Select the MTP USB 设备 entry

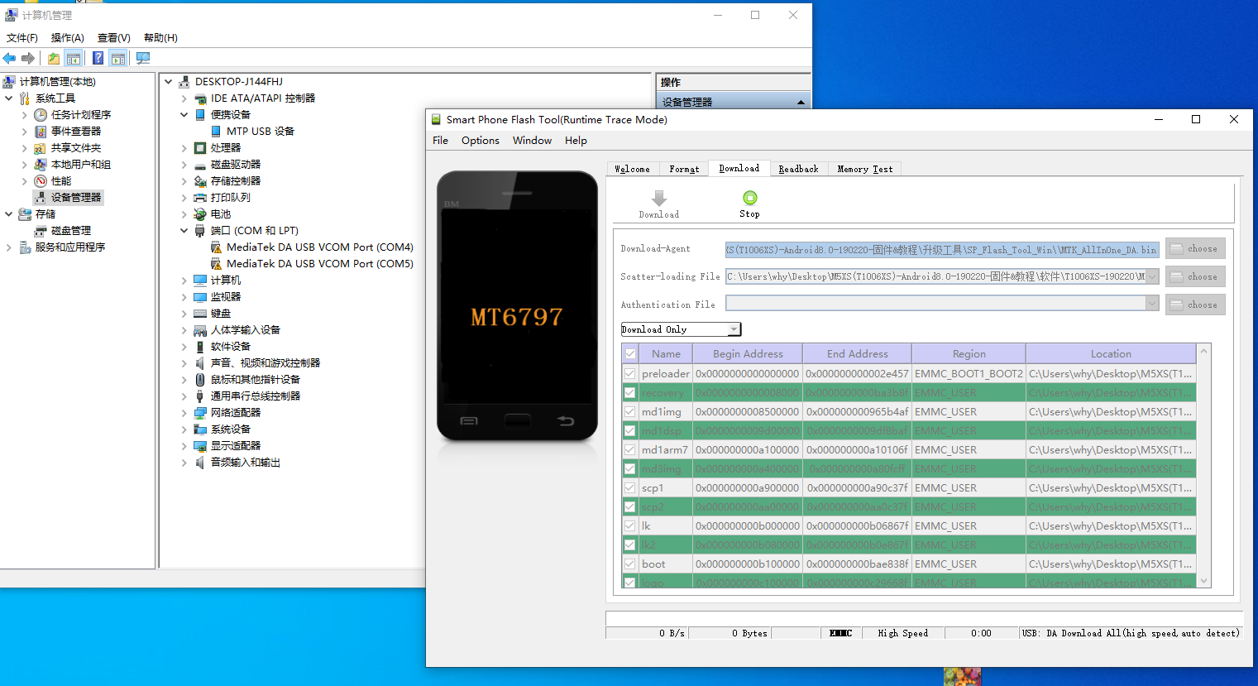pyautogui.click(x=260, y=132)
